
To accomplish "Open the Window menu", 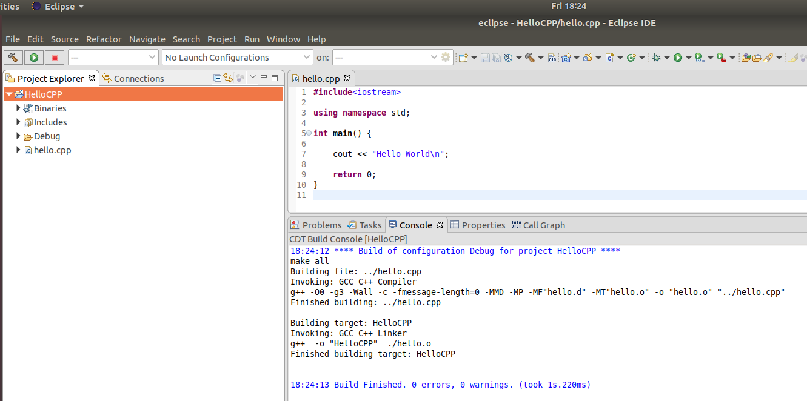I will [283, 39].
